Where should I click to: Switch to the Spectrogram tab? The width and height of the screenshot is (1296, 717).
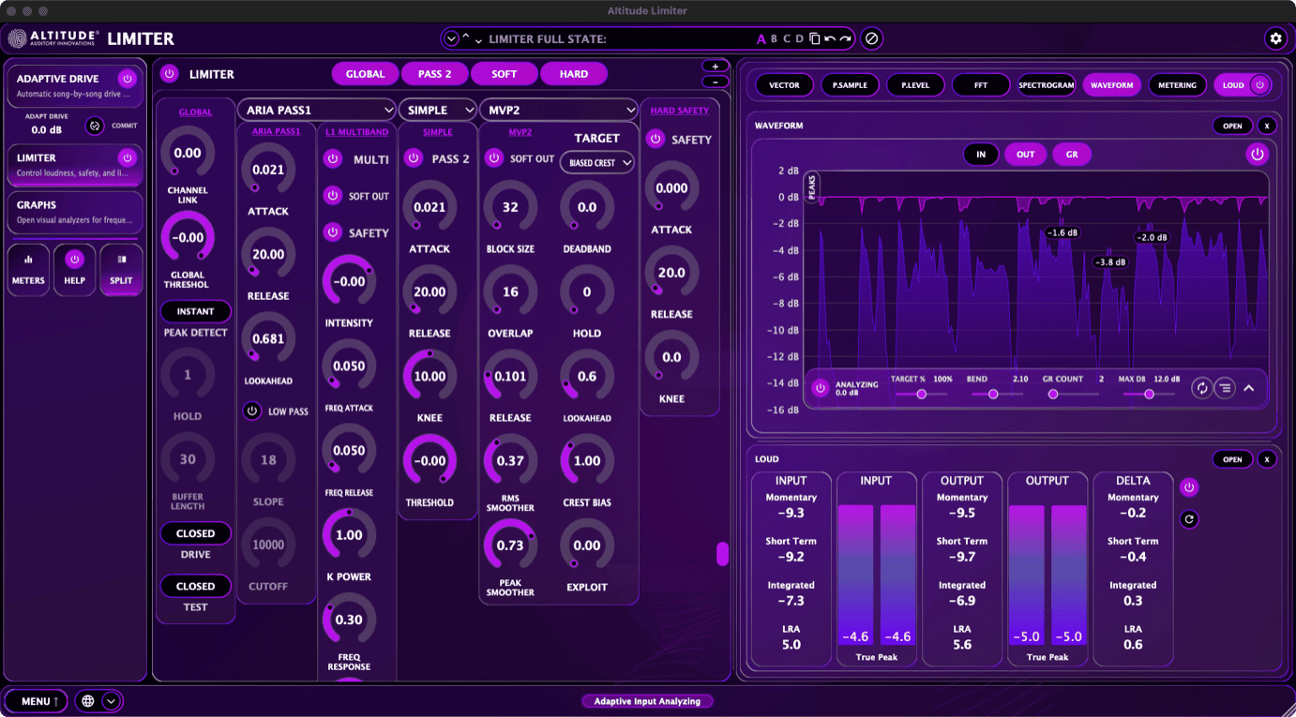point(1047,85)
